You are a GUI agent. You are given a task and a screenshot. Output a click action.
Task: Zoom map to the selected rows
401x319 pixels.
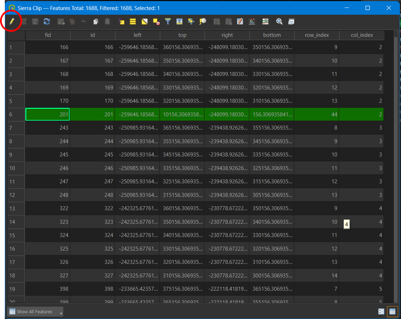coord(202,22)
